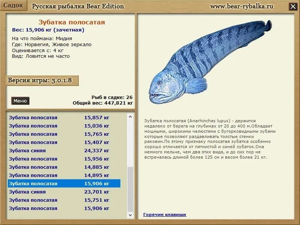Select Зубатка полосатая 15,407 кг row
The image size is (300, 225).
tap(64, 142)
